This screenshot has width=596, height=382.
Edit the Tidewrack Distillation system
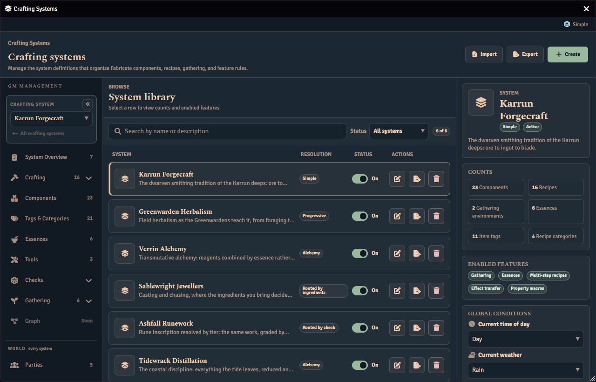click(x=397, y=365)
